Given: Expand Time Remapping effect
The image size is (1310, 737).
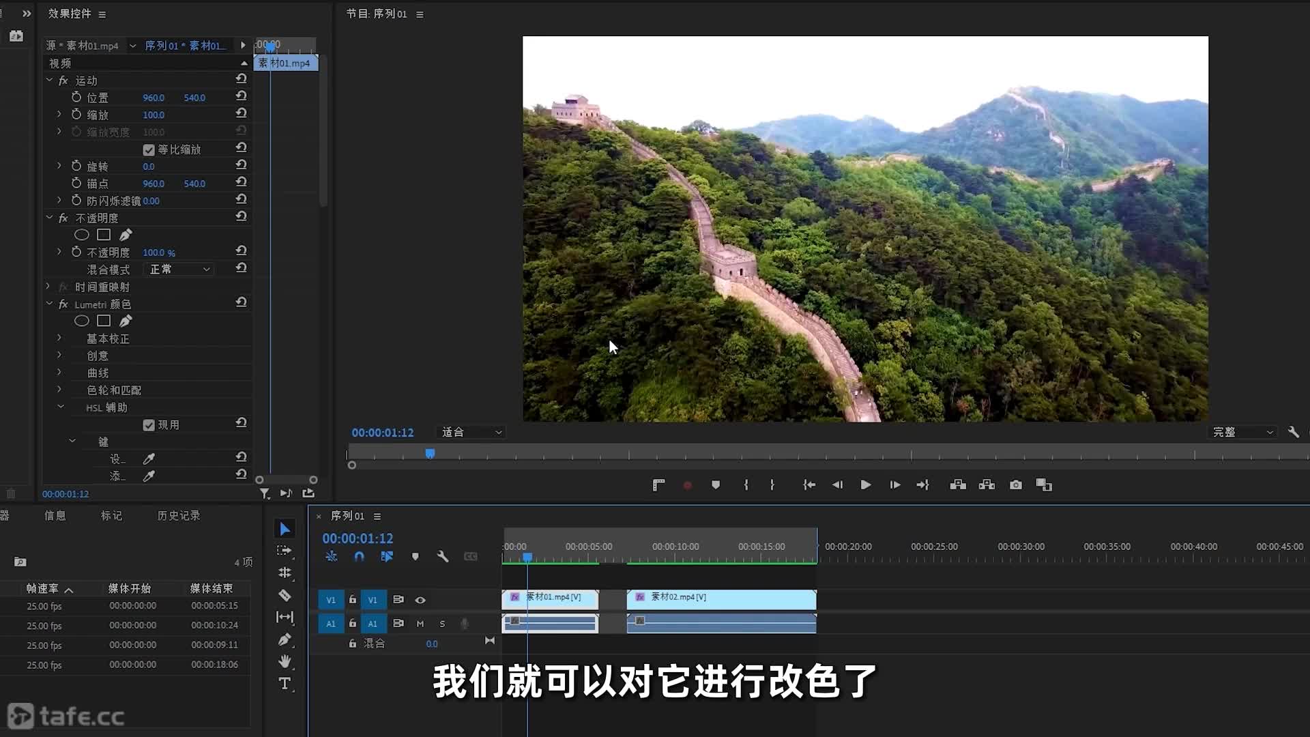Looking at the screenshot, I should coord(48,287).
